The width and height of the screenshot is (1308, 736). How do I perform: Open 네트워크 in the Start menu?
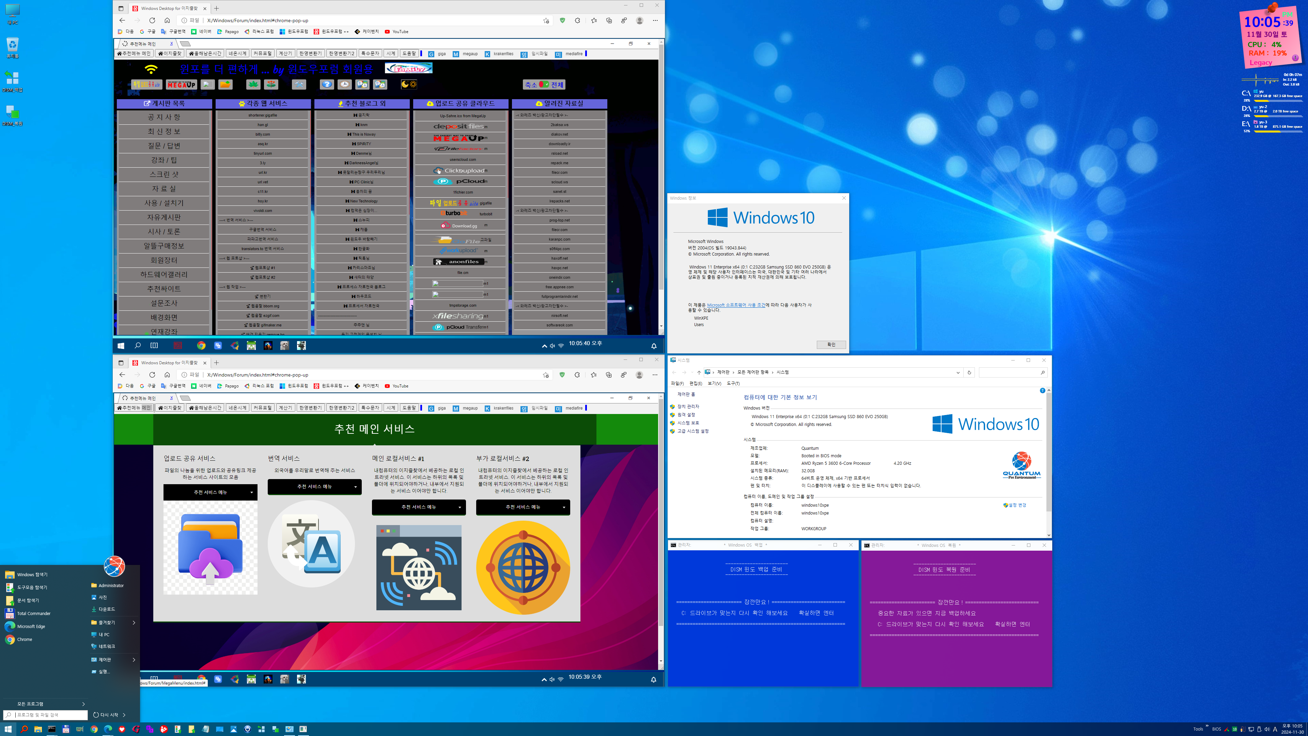pos(103,647)
